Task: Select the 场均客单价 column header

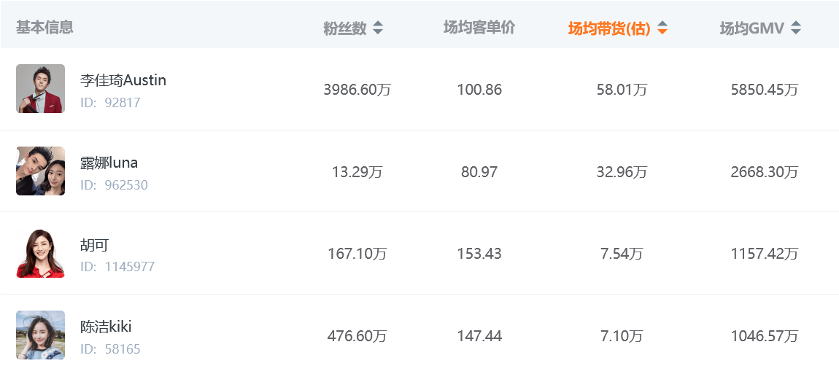Action: point(479,28)
